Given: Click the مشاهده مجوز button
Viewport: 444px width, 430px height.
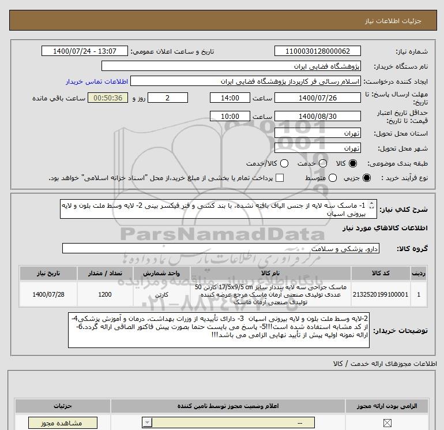Looking at the screenshot, I should pyautogui.click(x=63, y=423).
